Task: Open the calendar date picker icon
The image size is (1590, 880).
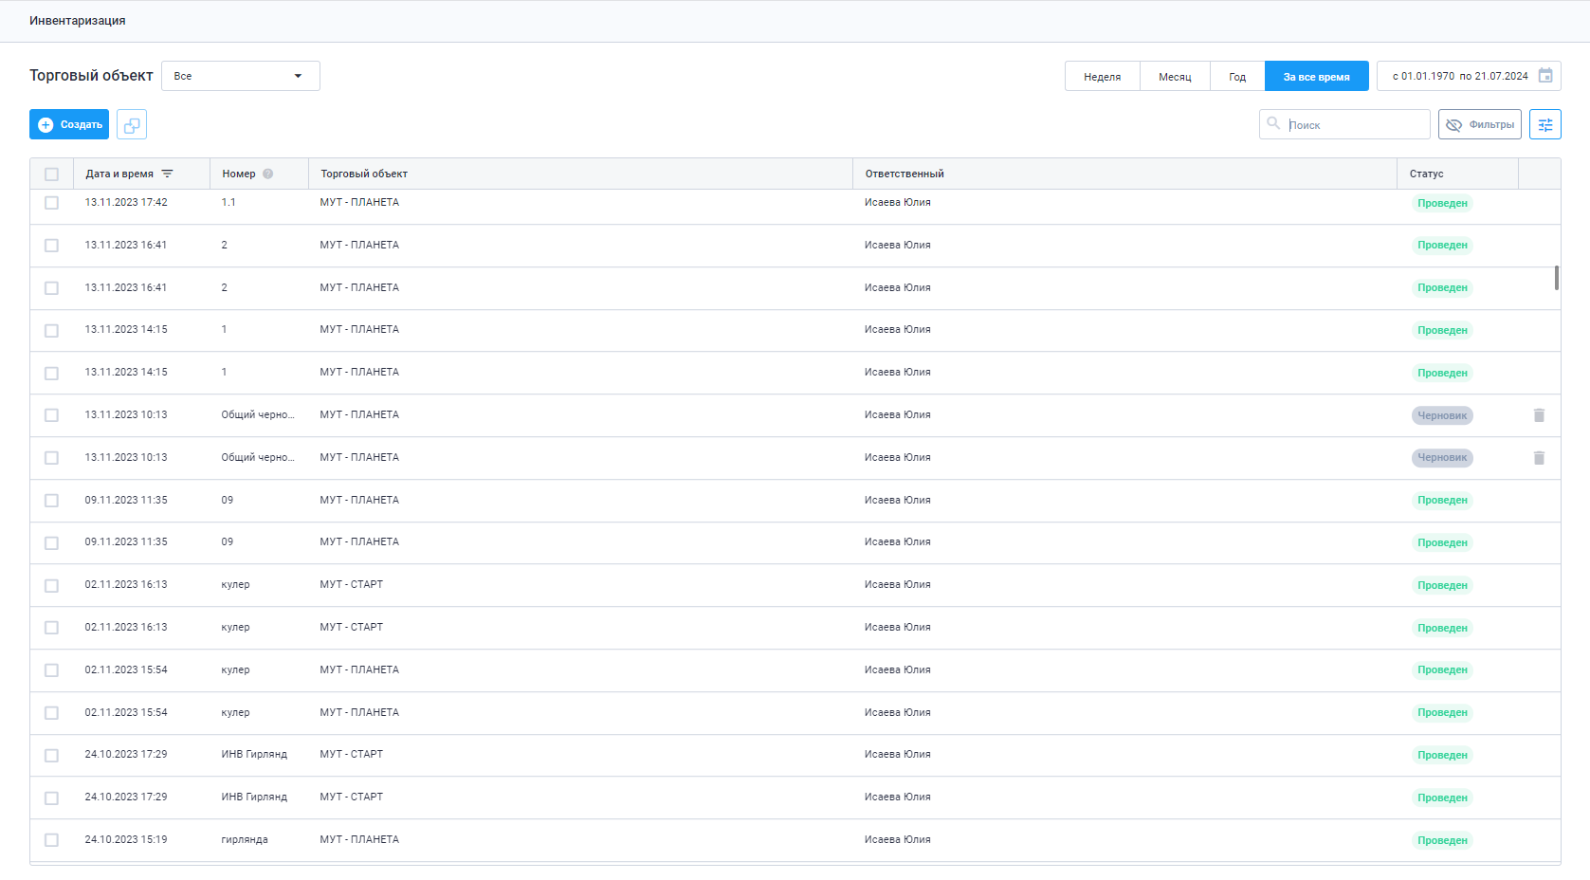Action: tap(1545, 76)
